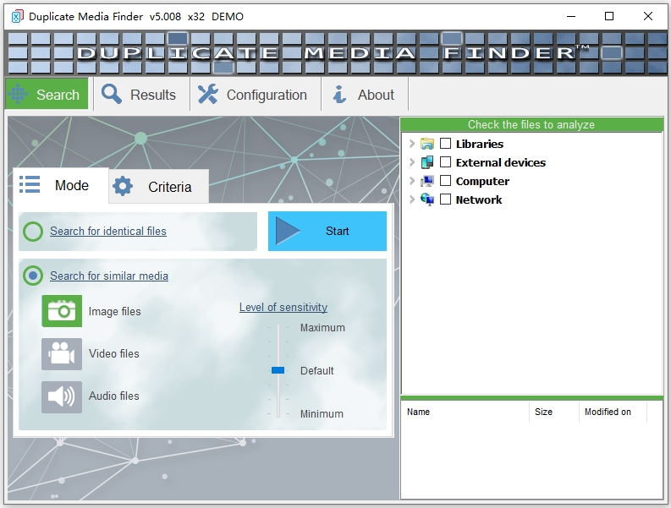Check the Network checkbox
671x508 pixels.
pos(445,199)
